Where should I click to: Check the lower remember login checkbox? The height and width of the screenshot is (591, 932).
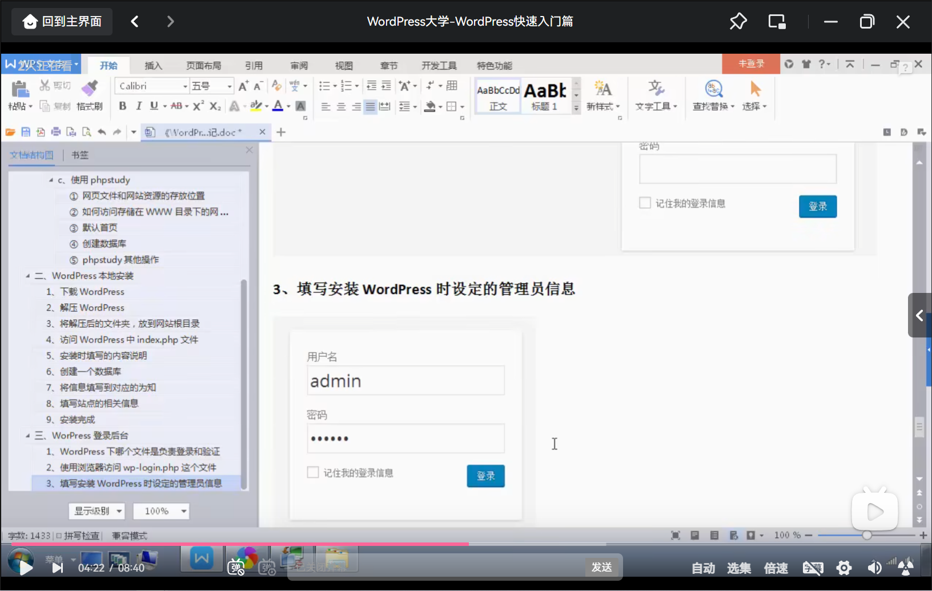(x=313, y=472)
